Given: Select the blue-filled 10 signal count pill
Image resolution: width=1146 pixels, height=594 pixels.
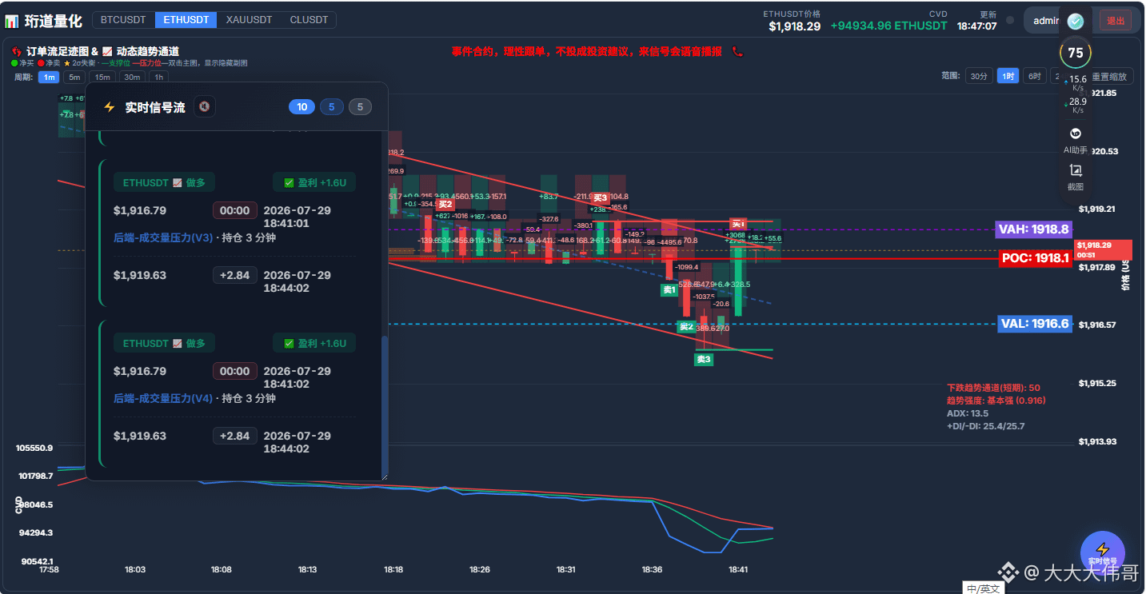Looking at the screenshot, I should tap(301, 107).
